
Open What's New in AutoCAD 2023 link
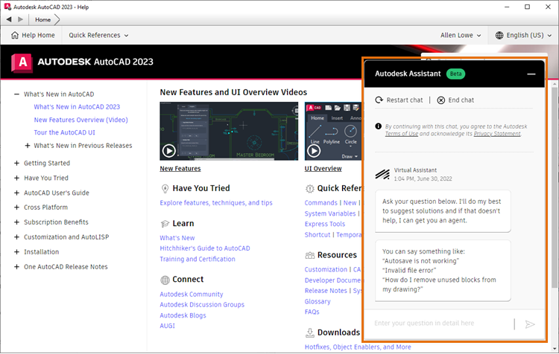pyautogui.click(x=77, y=107)
